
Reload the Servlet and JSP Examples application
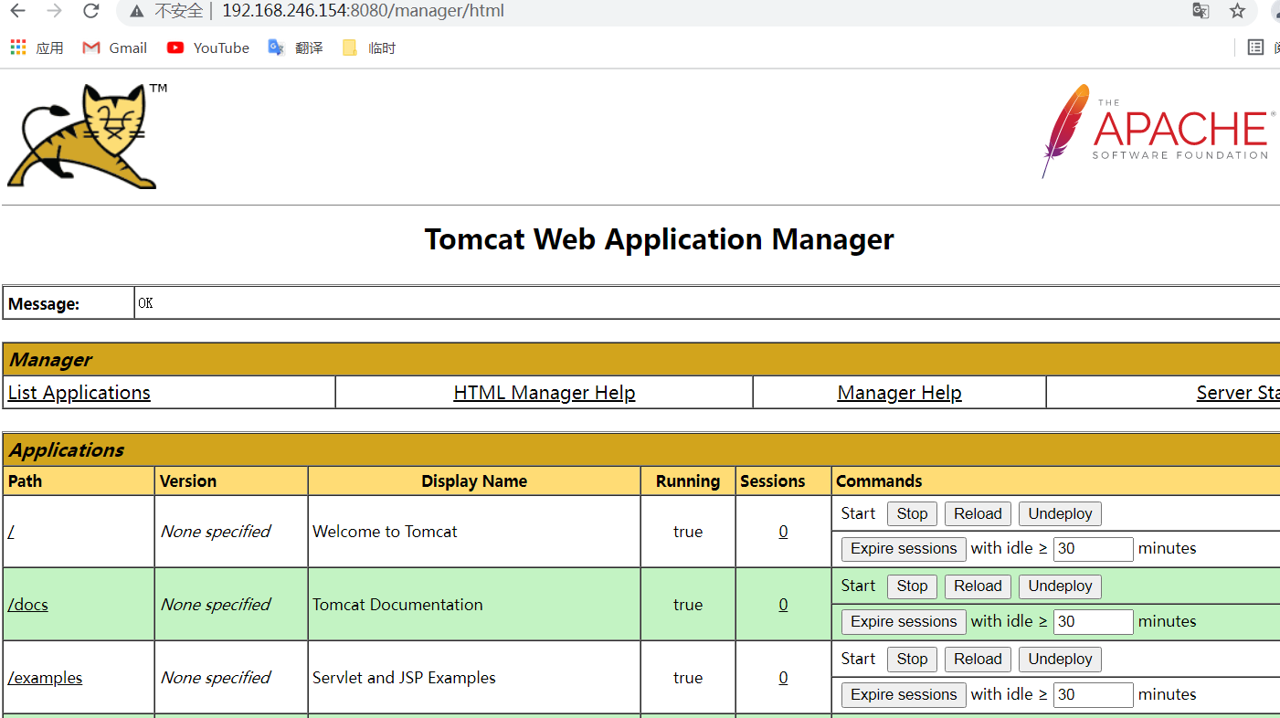click(x=978, y=660)
